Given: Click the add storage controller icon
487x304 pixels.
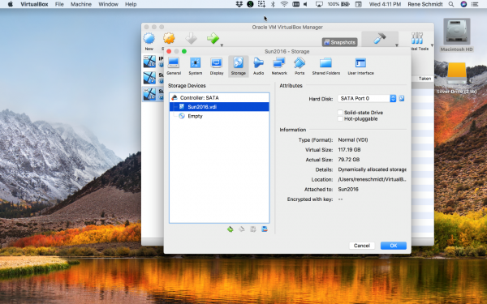Looking at the screenshot, I should click(231, 229).
